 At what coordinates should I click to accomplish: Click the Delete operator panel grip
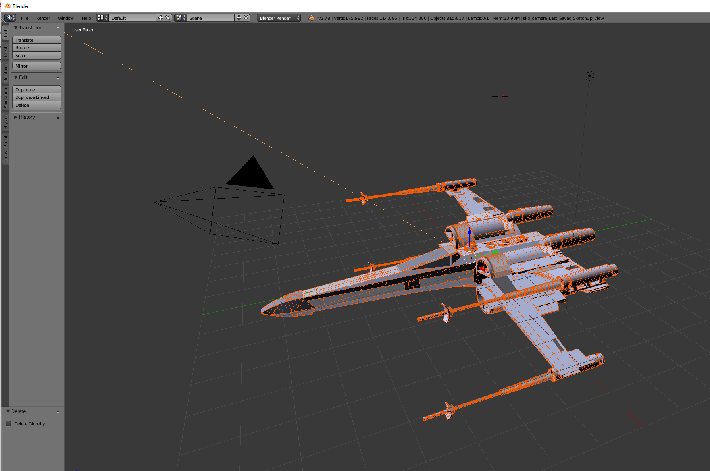(x=58, y=412)
